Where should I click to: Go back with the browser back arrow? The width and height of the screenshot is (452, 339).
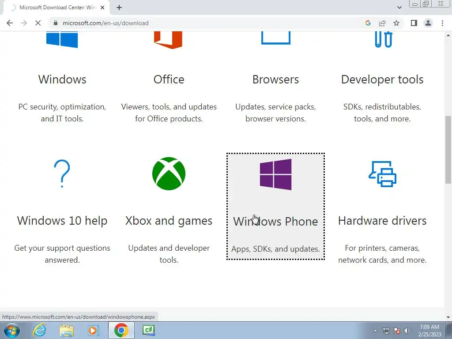[x=10, y=23]
